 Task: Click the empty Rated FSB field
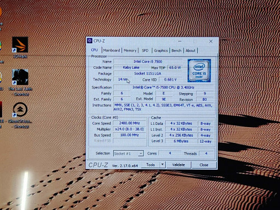click(129, 141)
